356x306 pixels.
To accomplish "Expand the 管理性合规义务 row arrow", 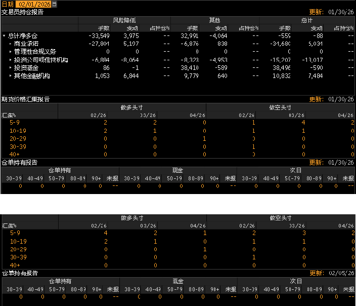I will point(10,52).
